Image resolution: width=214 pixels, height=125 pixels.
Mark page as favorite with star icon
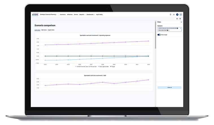click(x=177, y=19)
